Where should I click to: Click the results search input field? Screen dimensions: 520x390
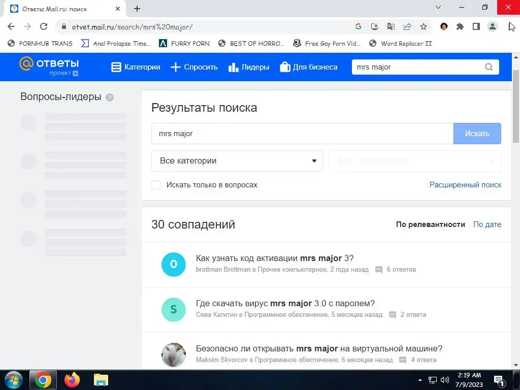click(x=302, y=134)
